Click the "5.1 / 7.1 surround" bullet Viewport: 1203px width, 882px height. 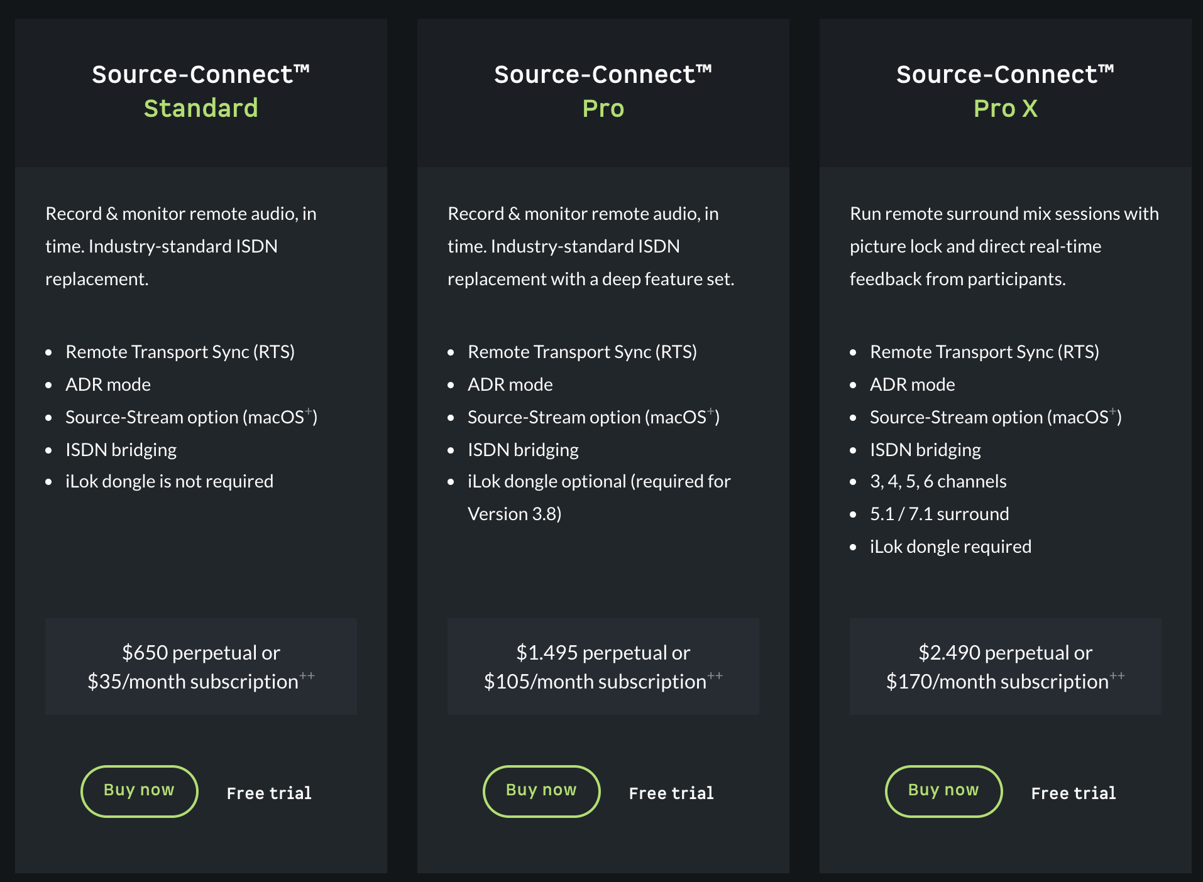click(x=939, y=514)
